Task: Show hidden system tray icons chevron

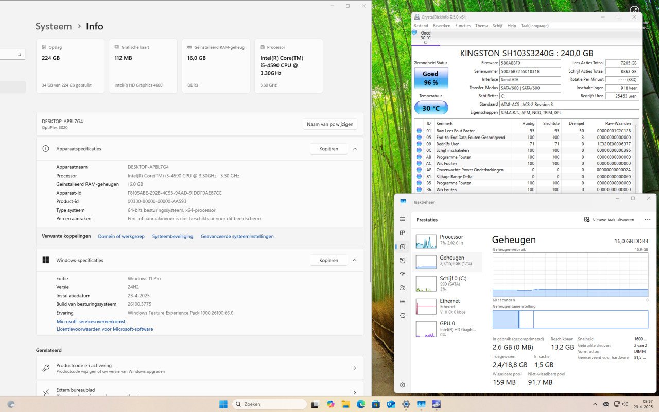Action: coord(596,404)
